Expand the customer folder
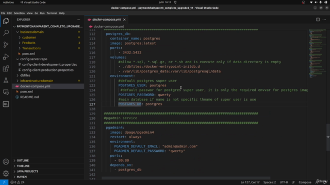Screen dimensions: 330x185 (20, 38)
